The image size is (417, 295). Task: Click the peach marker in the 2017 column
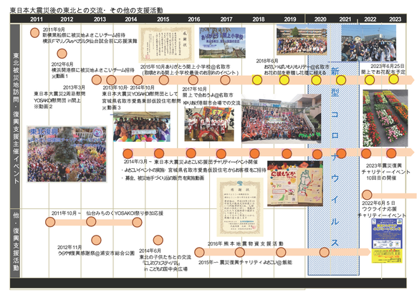[225, 79]
